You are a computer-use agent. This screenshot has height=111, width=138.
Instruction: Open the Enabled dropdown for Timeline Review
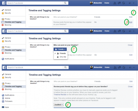pyautogui.click(x=58, y=105)
